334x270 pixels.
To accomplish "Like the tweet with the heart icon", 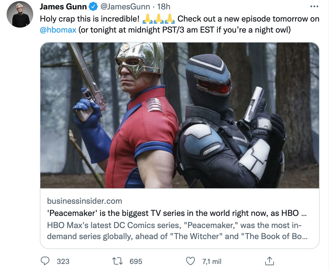I will [x=191, y=261].
